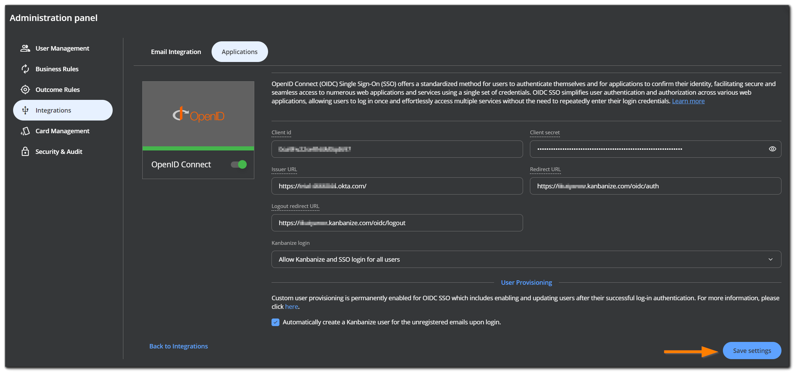Follow the Back to Integrations link

point(178,346)
